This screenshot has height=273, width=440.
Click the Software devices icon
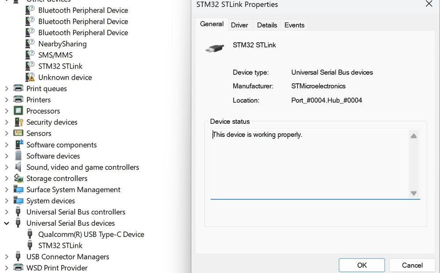(x=18, y=155)
